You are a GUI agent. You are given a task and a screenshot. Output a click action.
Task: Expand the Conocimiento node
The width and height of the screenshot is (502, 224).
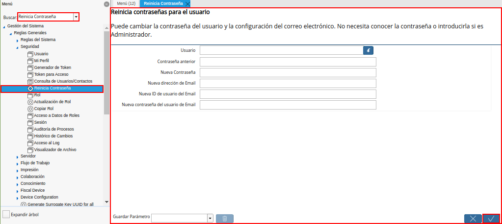point(17,184)
